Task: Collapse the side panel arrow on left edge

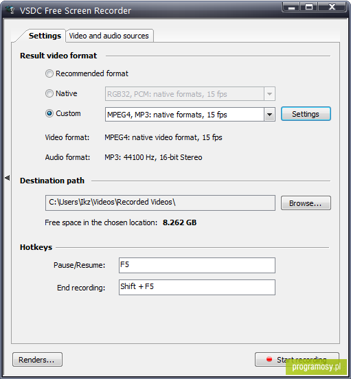Action: (x=8, y=178)
